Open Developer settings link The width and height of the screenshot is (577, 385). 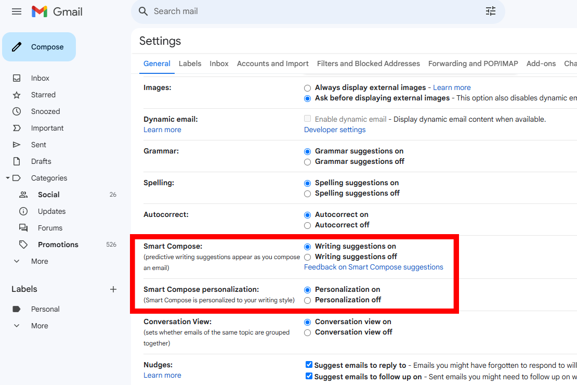point(334,129)
